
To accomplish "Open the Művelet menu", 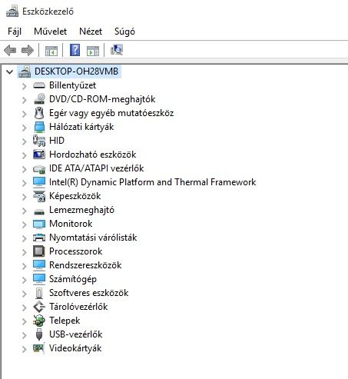I will coord(51,32).
